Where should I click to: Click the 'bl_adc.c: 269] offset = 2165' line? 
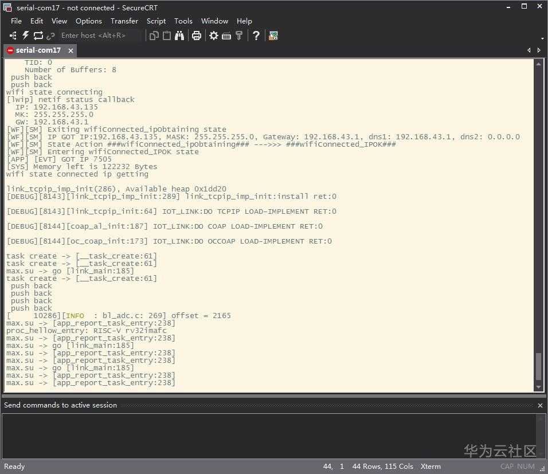[119, 316]
